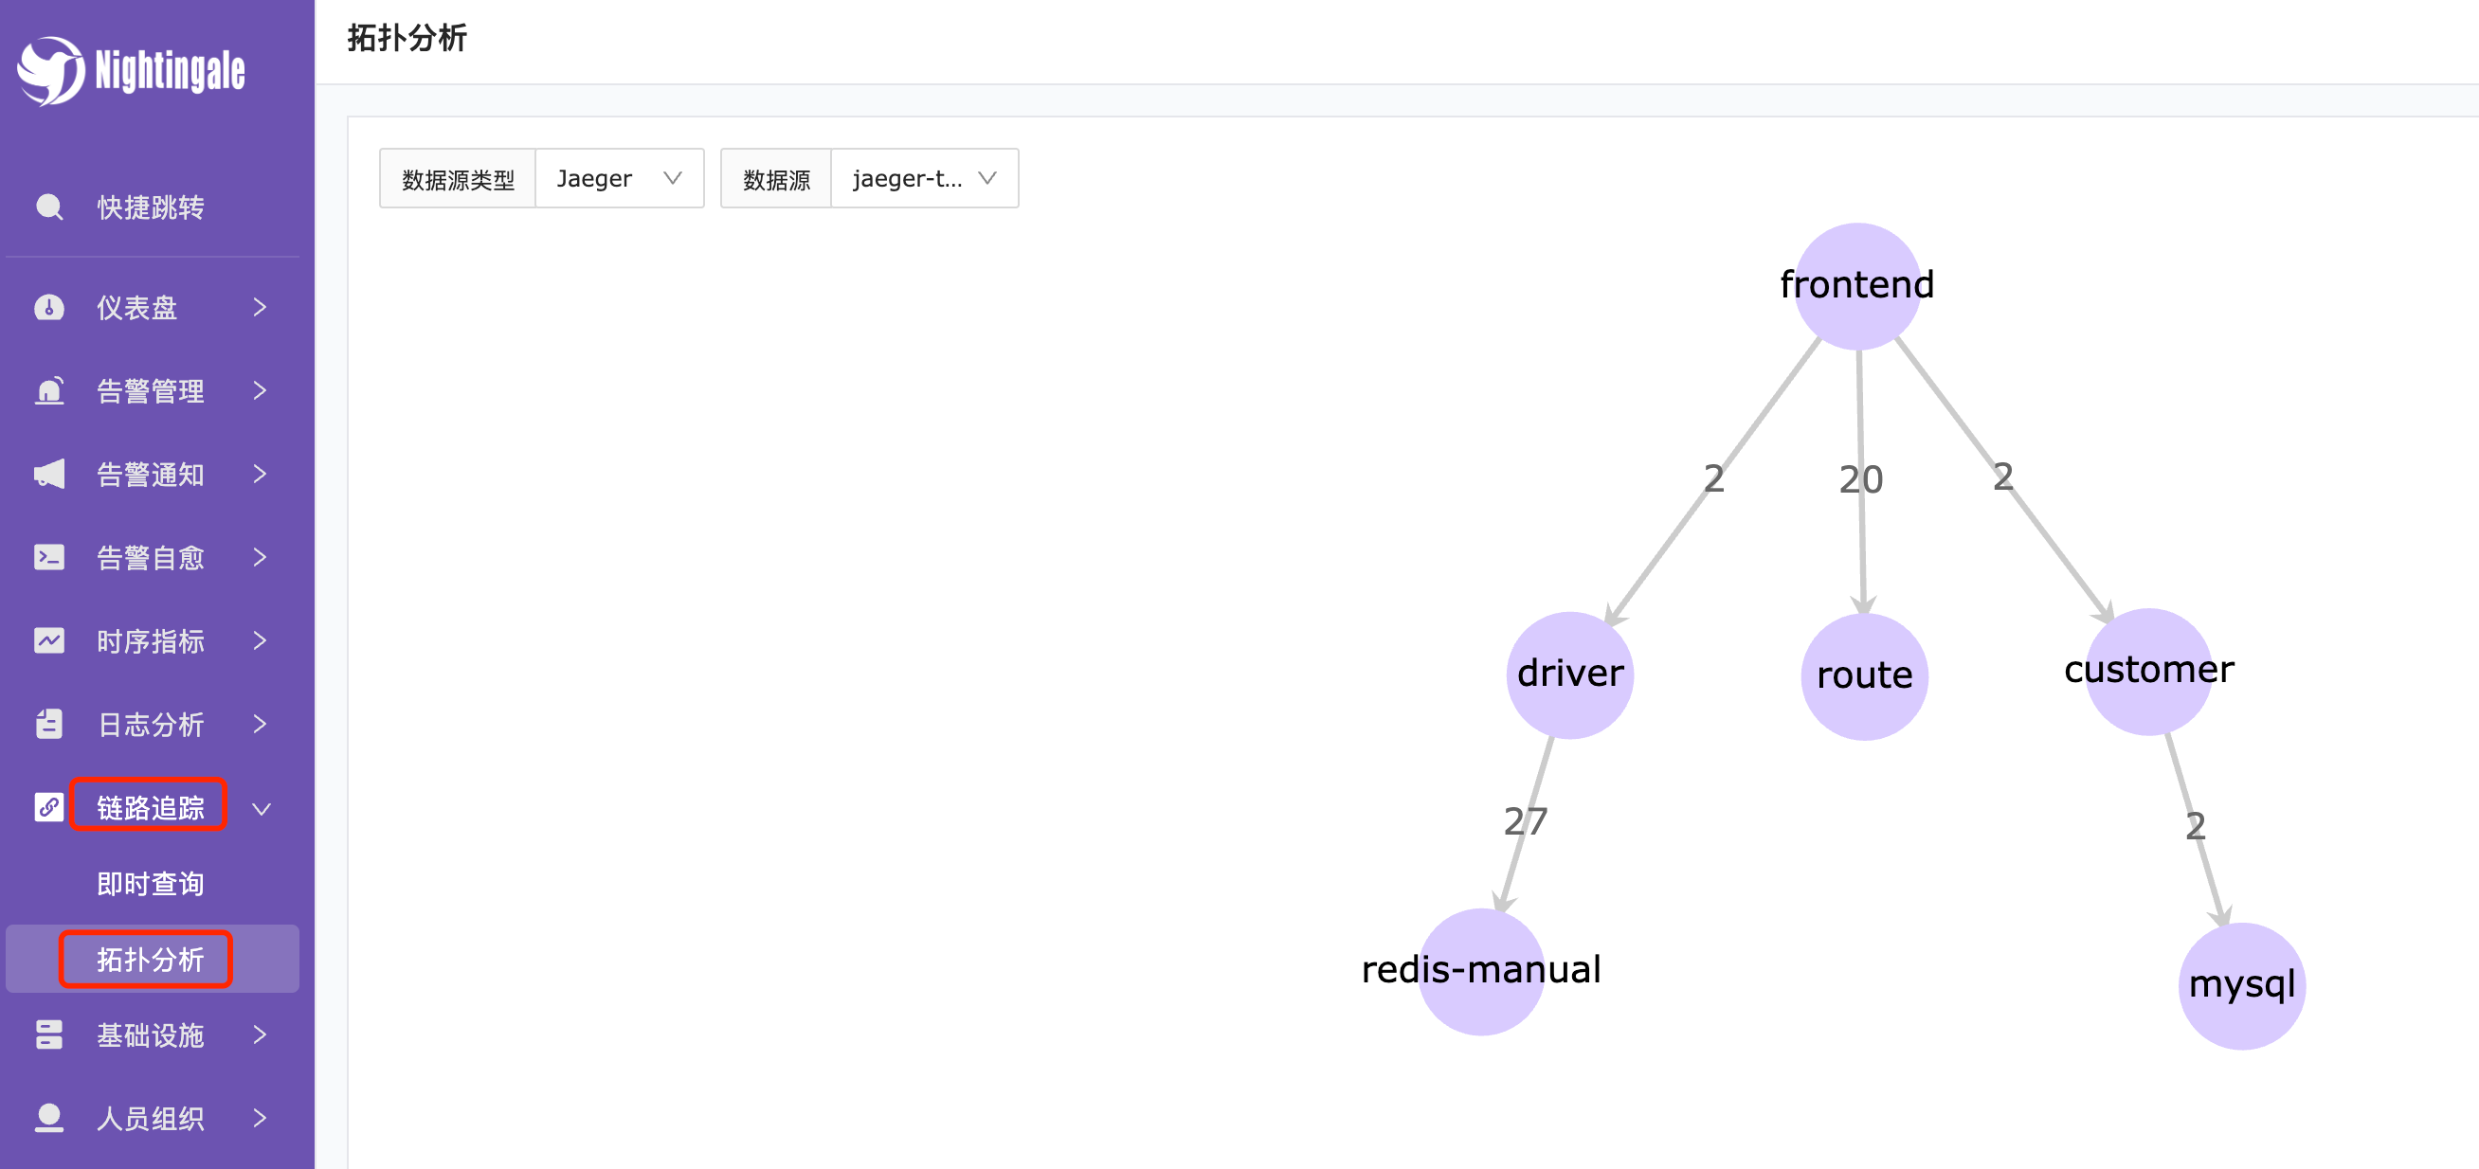The width and height of the screenshot is (2479, 1169).
Task: Click the alert self-healing terminal icon
Action: click(49, 558)
